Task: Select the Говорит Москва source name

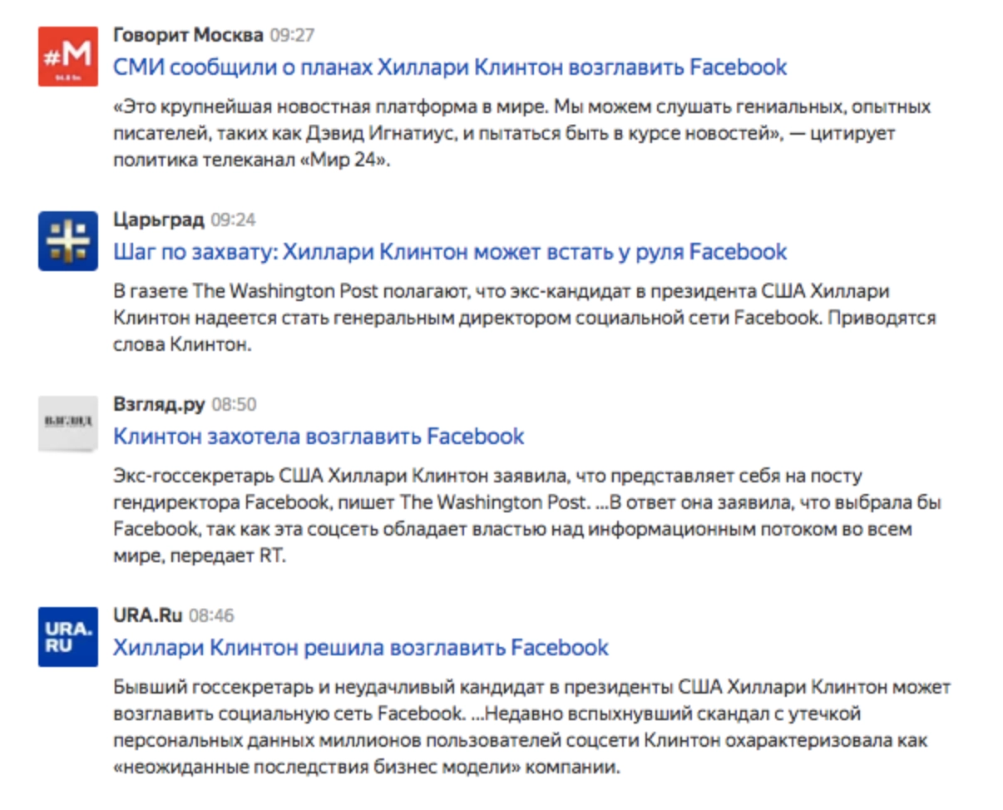Action: [188, 35]
